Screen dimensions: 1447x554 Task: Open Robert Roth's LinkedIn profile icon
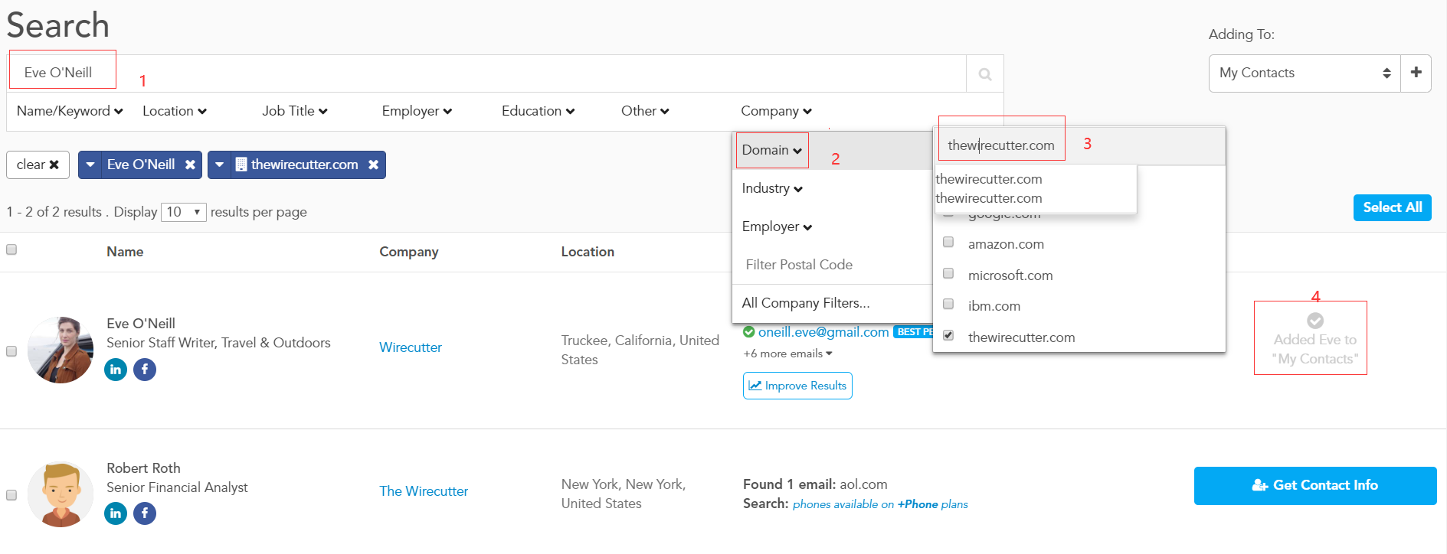pyautogui.click(x=116, y=513)
